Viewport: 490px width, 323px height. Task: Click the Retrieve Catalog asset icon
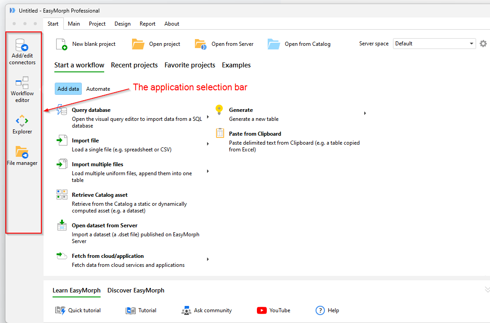(62, 195)
